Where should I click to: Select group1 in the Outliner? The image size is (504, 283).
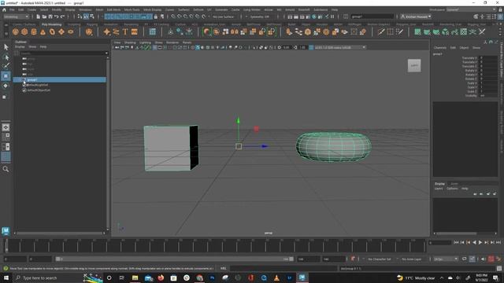[x=60, y=79]
